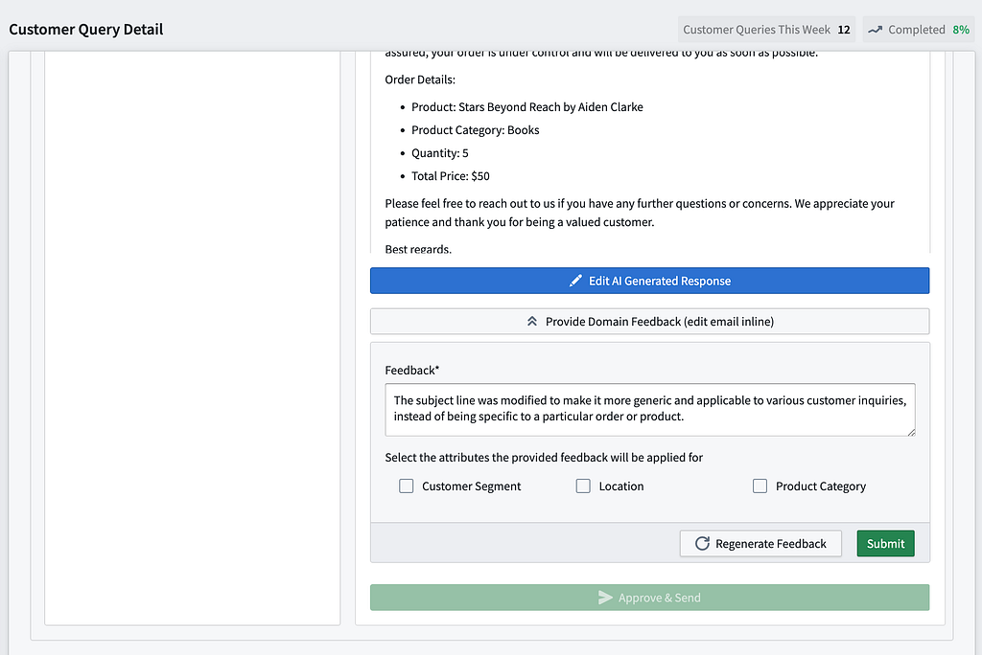982x655 pixels.
Task: Collapse the Provide Domain Feedback section
Action: point(649,322)
